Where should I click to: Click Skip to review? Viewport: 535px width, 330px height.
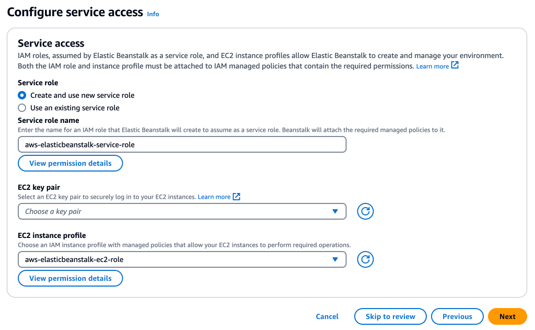(x=390, y=316)
